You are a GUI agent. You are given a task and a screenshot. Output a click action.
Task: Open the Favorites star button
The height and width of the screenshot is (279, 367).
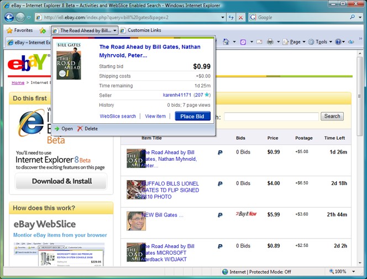[20, 30]
